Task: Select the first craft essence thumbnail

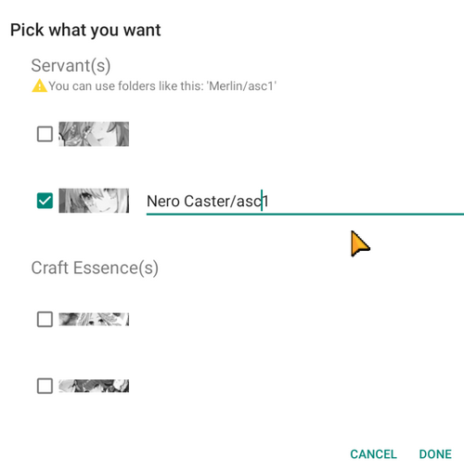Action: tap(94, 319)
